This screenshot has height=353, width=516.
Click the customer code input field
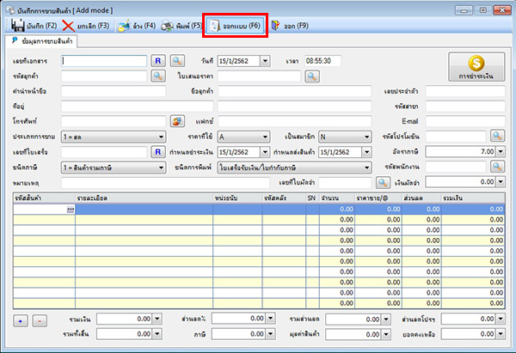click(104, 76)
